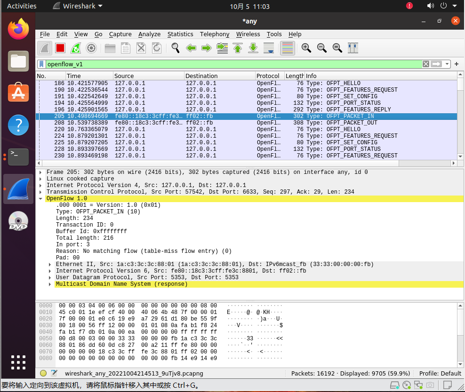Viewport: 465px width, 392px height.
Task: Click the Profile: Default label
Action: (440, 373)
